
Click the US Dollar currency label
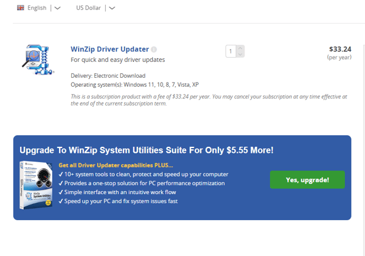(88, 8)
